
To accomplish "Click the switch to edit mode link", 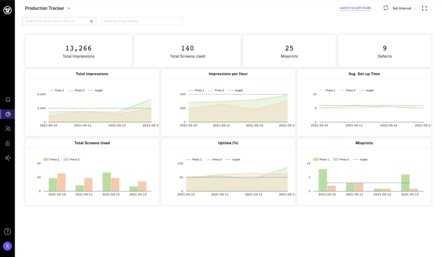I will click(355, 8).
